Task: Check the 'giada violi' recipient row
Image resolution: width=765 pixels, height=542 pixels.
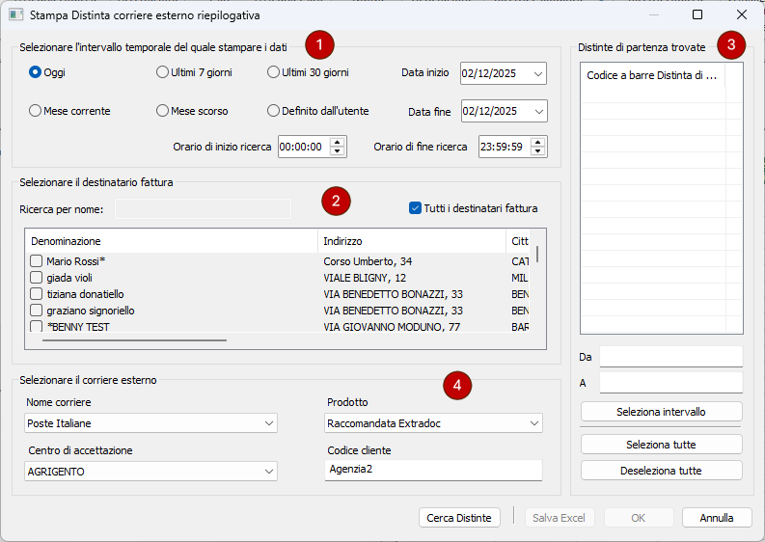Action: coord(36,278)
